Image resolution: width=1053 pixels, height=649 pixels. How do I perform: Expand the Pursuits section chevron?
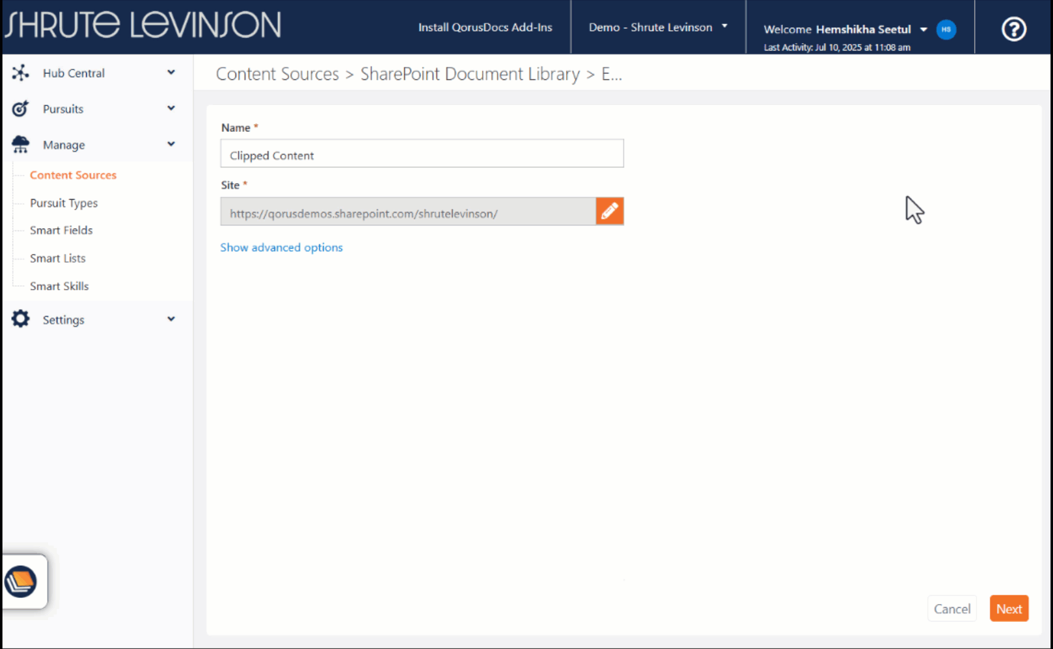point(171,108)
